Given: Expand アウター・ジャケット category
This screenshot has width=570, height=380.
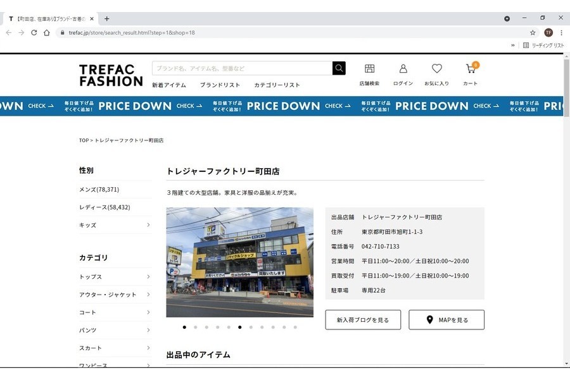Looking at the screenshot, I should [115, 295].
